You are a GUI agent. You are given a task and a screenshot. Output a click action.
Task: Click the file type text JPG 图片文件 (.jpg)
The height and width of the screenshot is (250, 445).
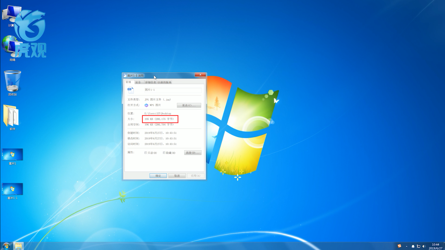pos(158,100)
